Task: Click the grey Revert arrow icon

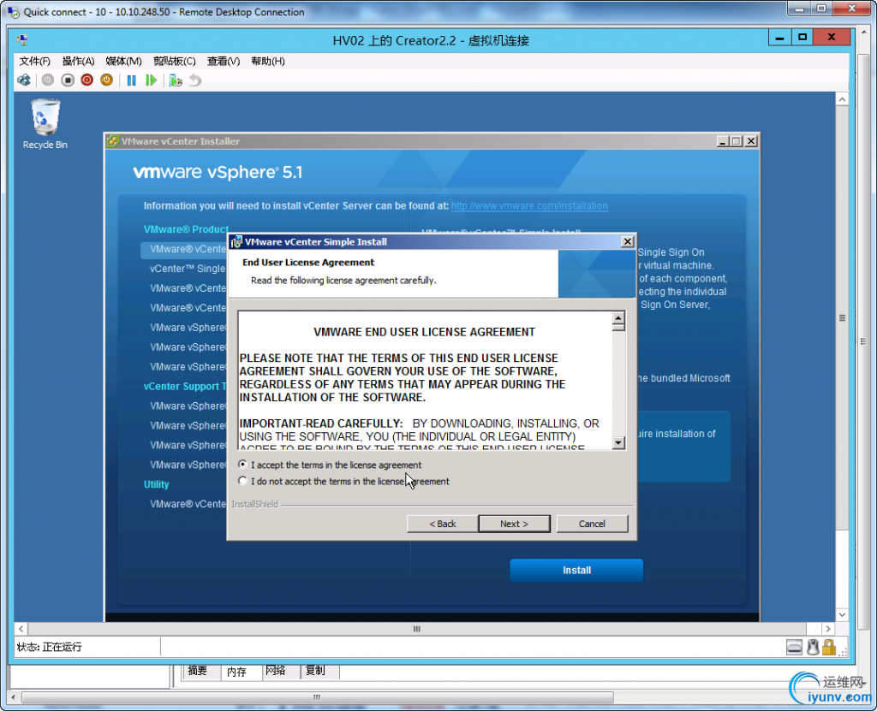Action: pos(195,80)
